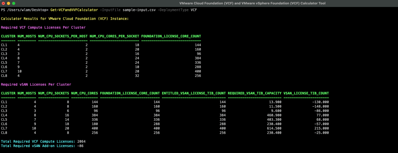Click "CL3" in the compute licenses table
The height and width of the screenshot is (153, 398).
tap(4, 53)
